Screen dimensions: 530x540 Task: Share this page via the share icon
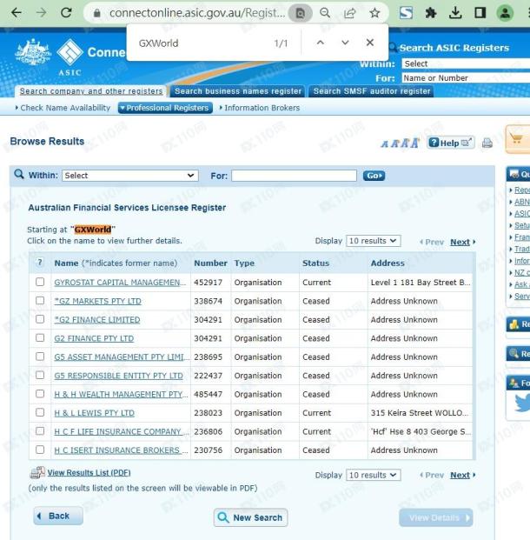point(349,13)
